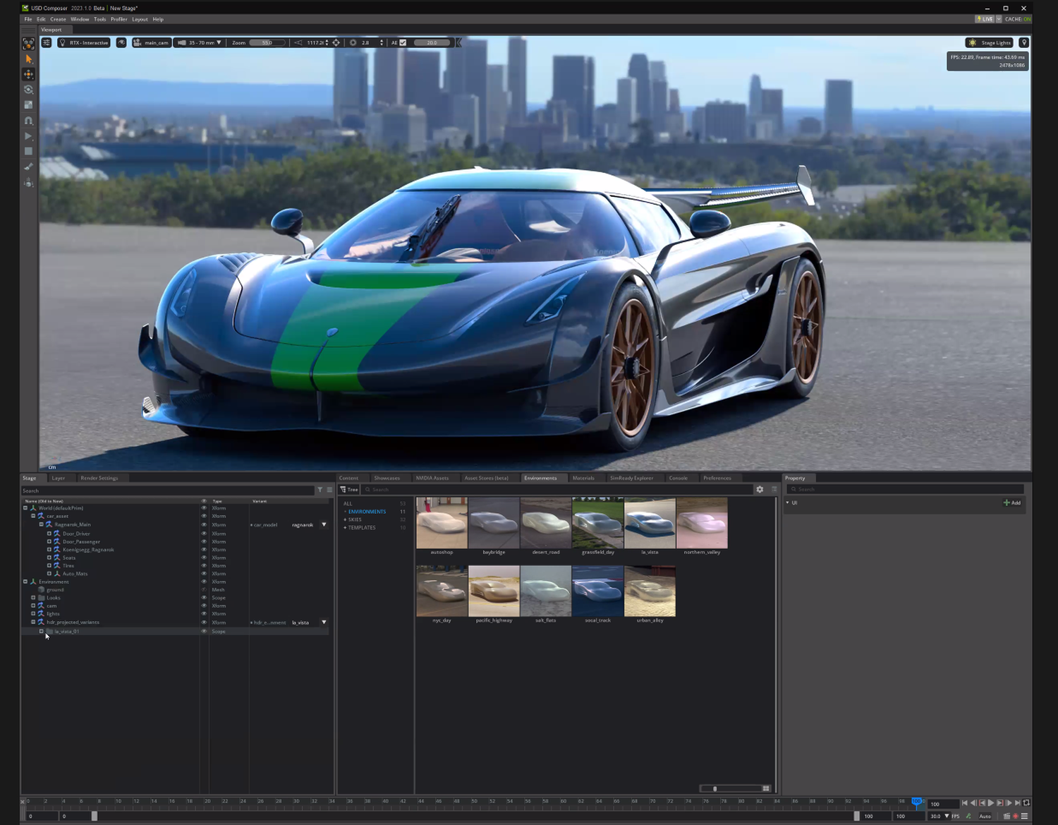Screen dimensions: 1058x825
Task: Select the arrow Selection tool
Action: [x=29, y=59]
